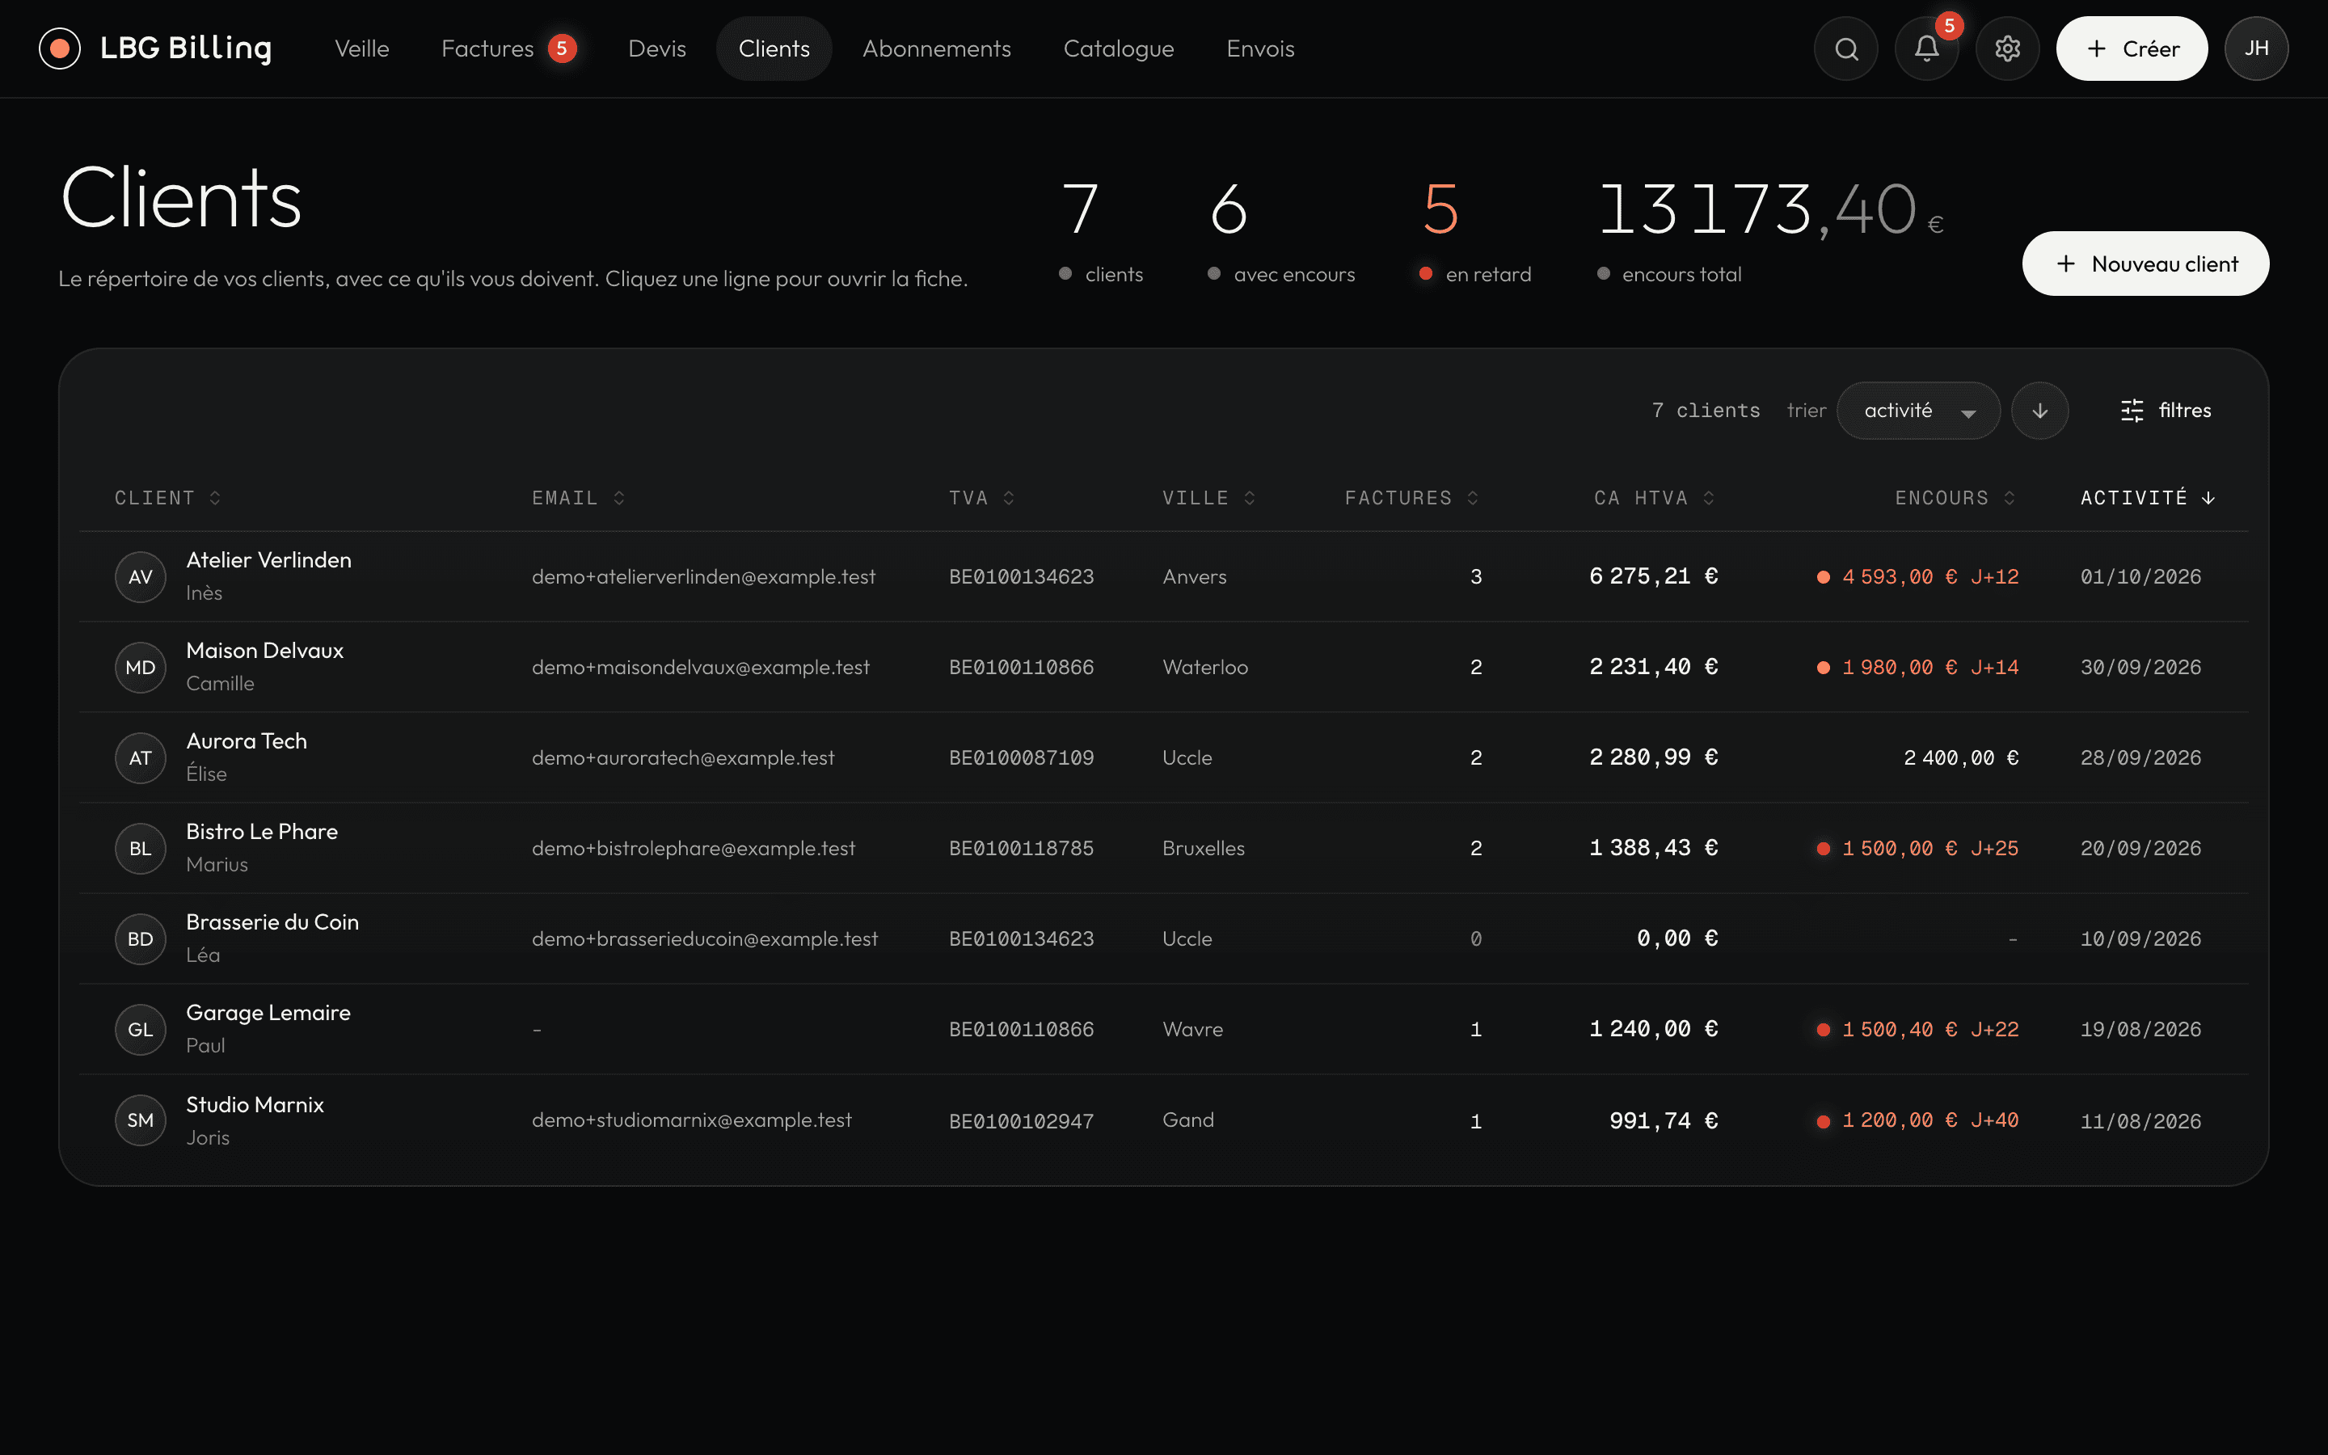
Task: Go to the Veille tab
Action: coord(361,48)
